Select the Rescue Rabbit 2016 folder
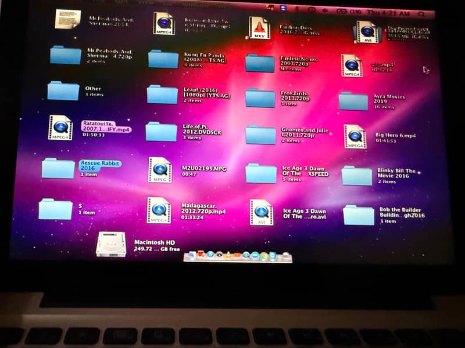 pyautogui.click(x=58, y=168)
